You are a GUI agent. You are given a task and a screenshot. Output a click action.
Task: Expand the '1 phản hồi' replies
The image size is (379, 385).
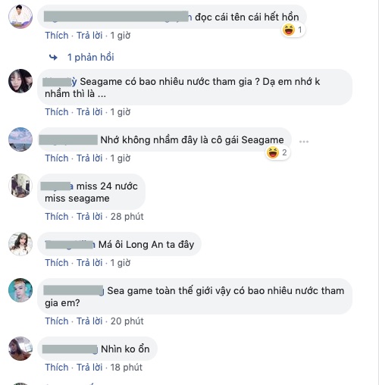(91, 58)
